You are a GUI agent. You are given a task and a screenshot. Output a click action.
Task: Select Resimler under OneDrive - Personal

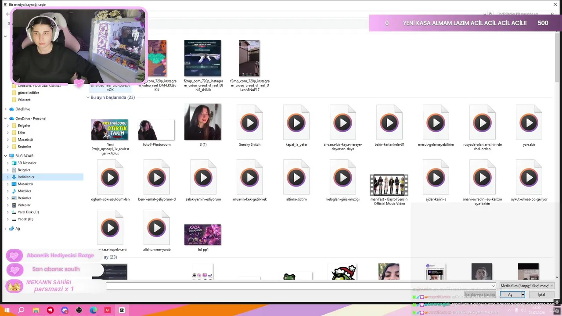pos(24,147)
